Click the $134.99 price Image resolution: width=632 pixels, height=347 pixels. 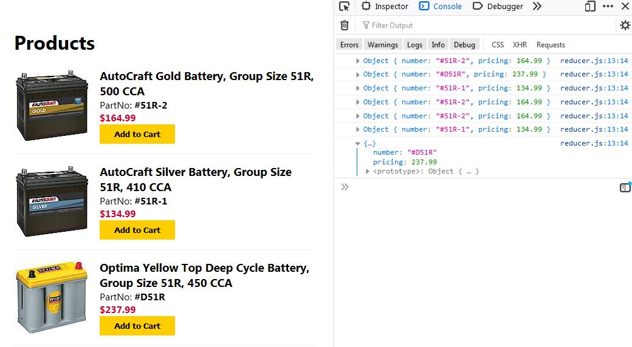(x=118, y=214)
